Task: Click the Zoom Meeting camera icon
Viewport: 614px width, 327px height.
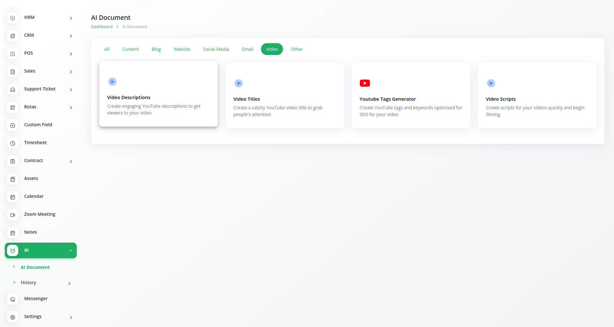Action: [13, 215]
